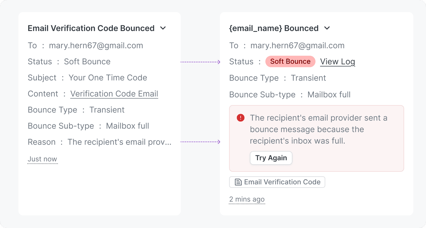Click the 2 mins ago timestamp
Image resolution: width=426 pixels, height=228 pixels.
coord(247,199)
